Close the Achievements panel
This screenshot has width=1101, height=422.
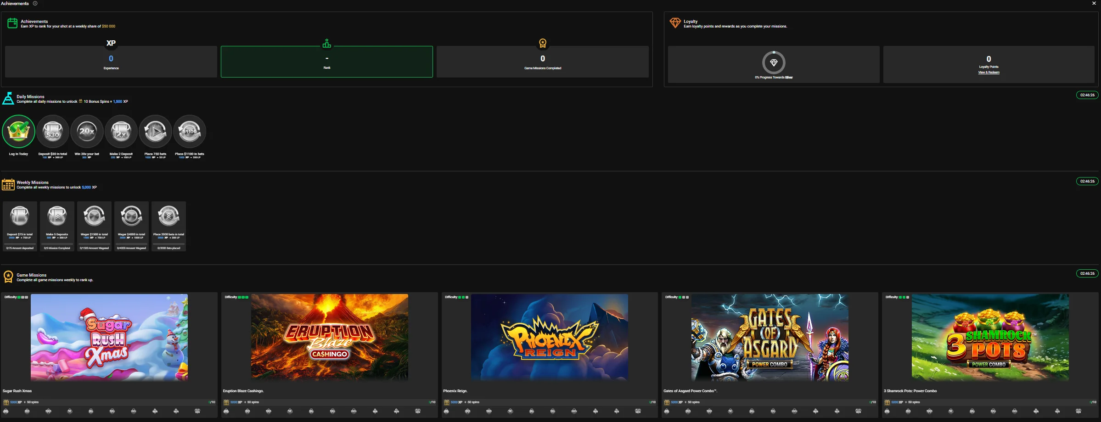[1094, 3]
